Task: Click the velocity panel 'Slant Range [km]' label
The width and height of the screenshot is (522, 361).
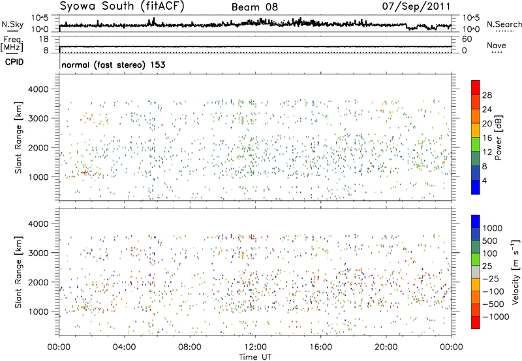Action: coord(18,272)
